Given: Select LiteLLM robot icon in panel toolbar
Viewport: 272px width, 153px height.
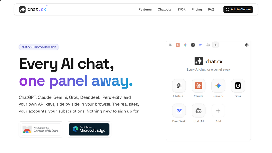Looking at the screenshot, I should coord(208,45).
